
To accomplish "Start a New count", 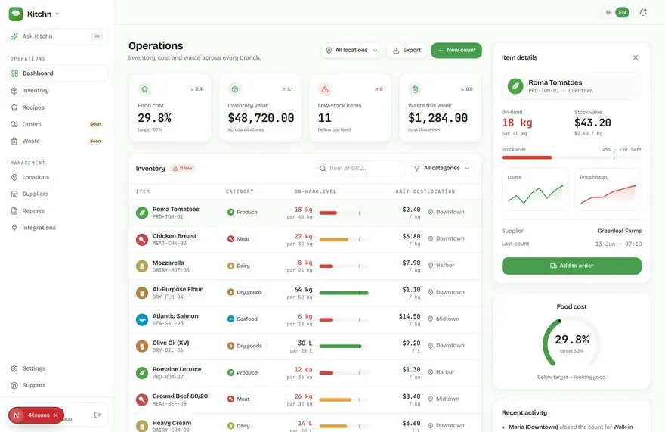I will pos(456,50).
